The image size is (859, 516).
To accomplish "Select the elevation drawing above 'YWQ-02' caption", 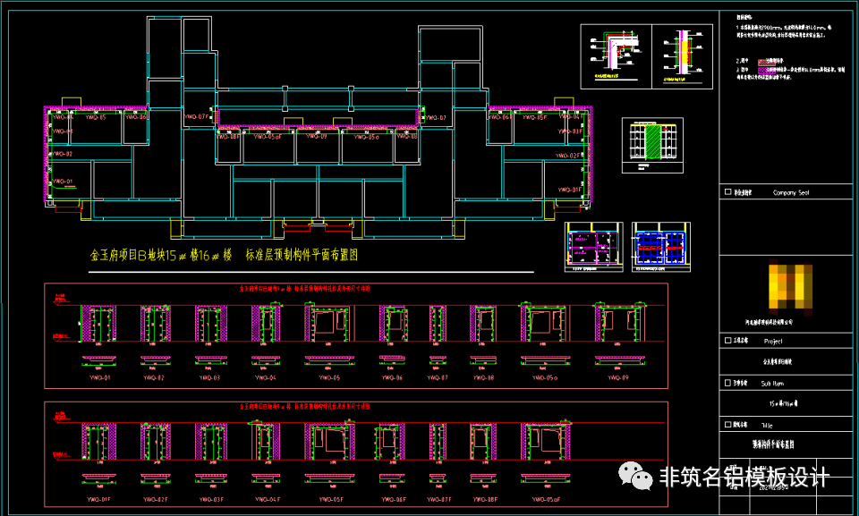I will tap(155, 324).
